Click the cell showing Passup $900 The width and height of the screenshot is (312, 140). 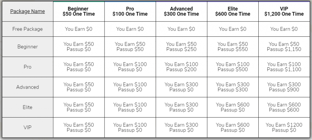(284, 90)
